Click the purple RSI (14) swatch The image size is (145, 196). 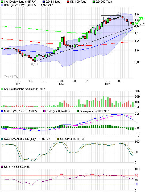pos(2,167)
